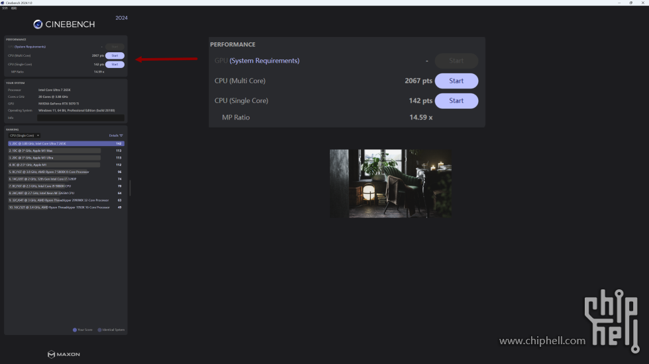Click the MP Ratio 14.59 x value in sidebar

(x=99, y=72)
